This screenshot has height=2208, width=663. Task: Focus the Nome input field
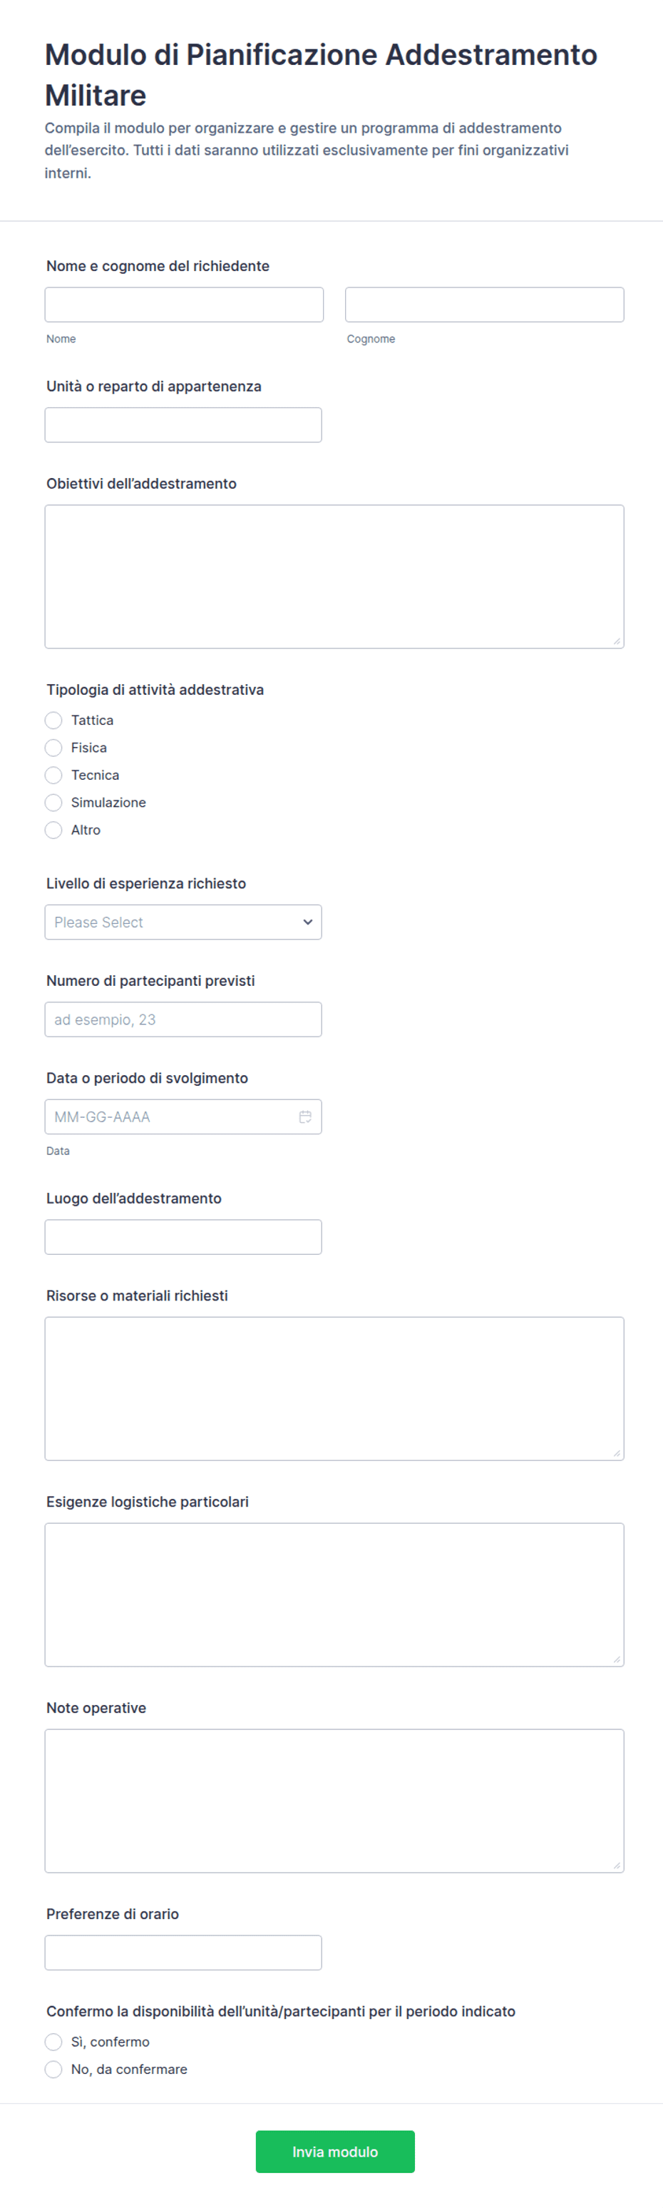tap(184, 305)
